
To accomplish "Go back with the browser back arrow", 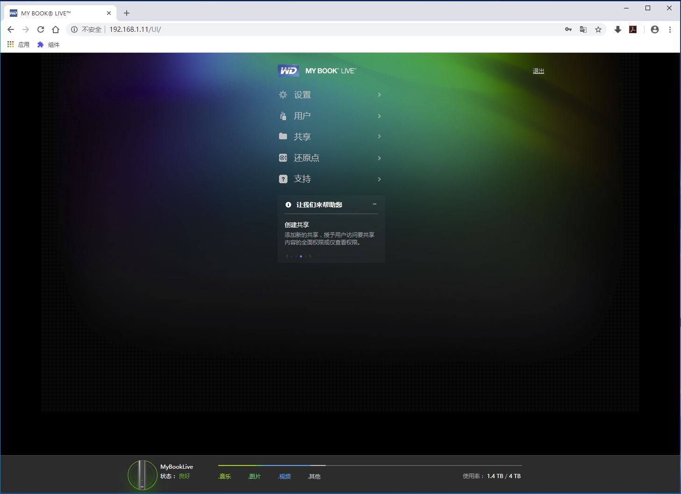I will click(11, 29).
